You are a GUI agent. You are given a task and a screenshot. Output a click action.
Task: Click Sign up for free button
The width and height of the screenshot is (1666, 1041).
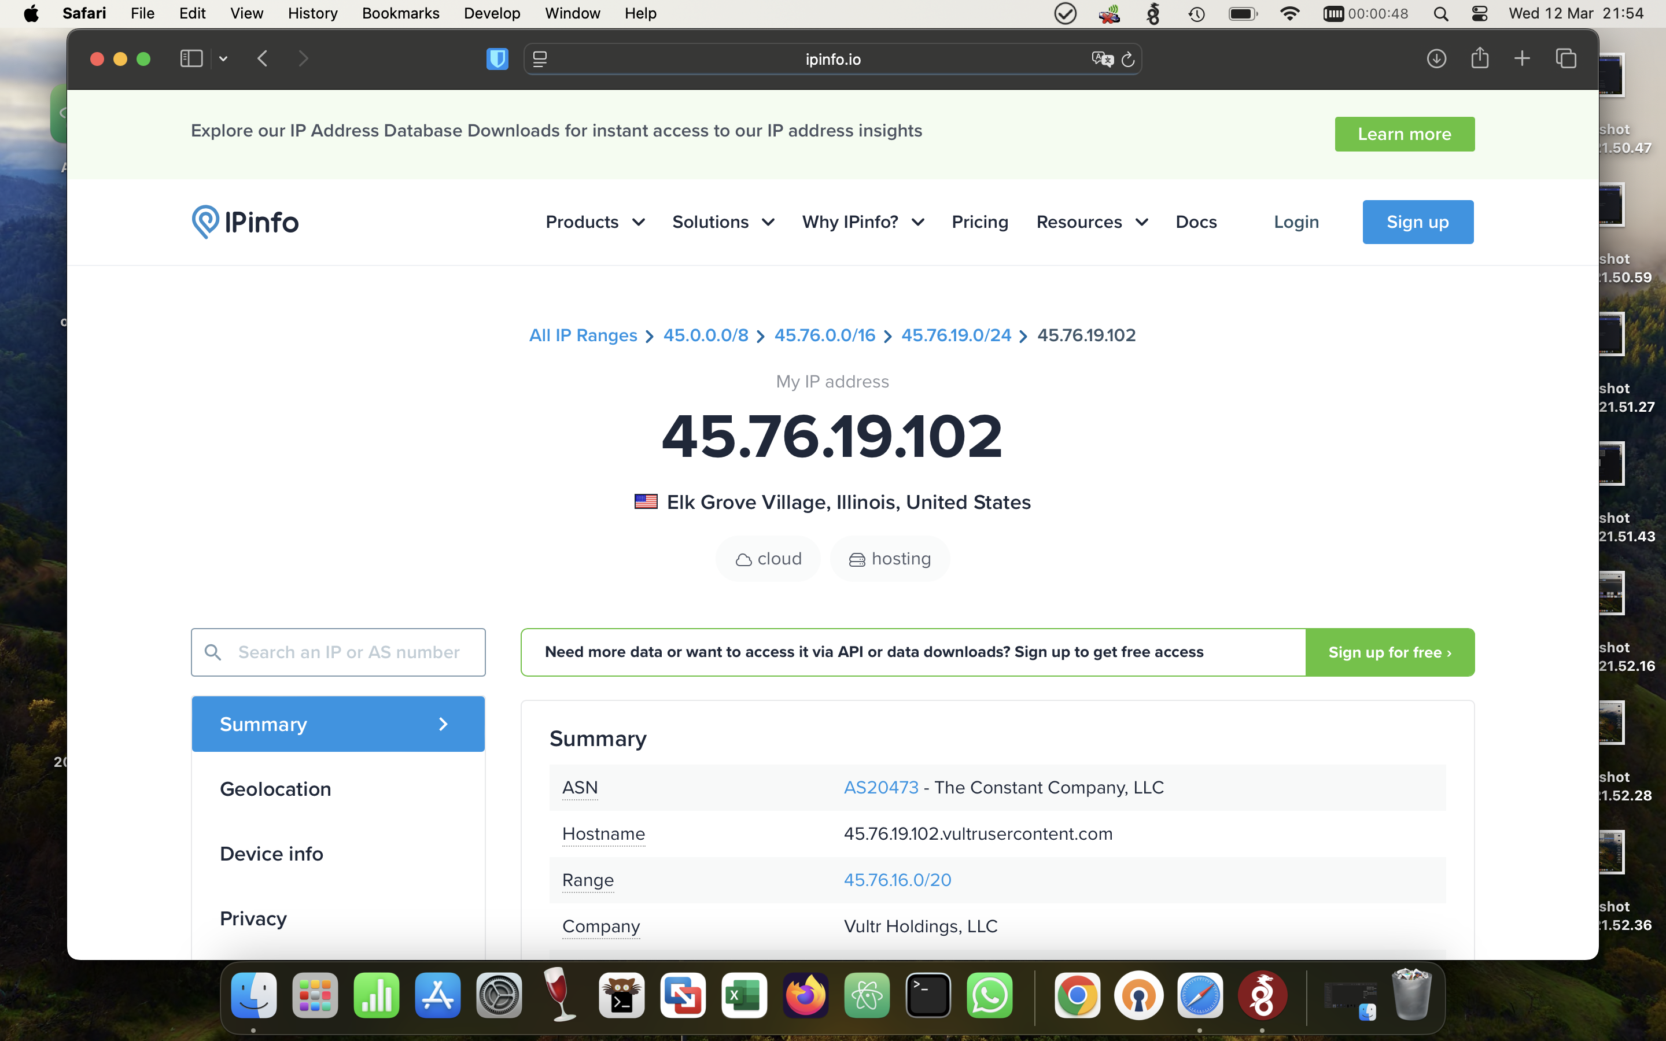point(1390,652)
